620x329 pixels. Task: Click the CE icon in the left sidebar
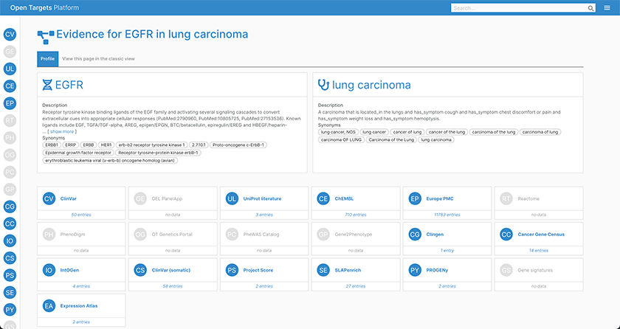click(x=10, y=86)
